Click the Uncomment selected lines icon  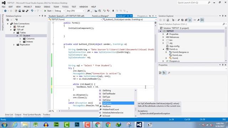[108, 11]
